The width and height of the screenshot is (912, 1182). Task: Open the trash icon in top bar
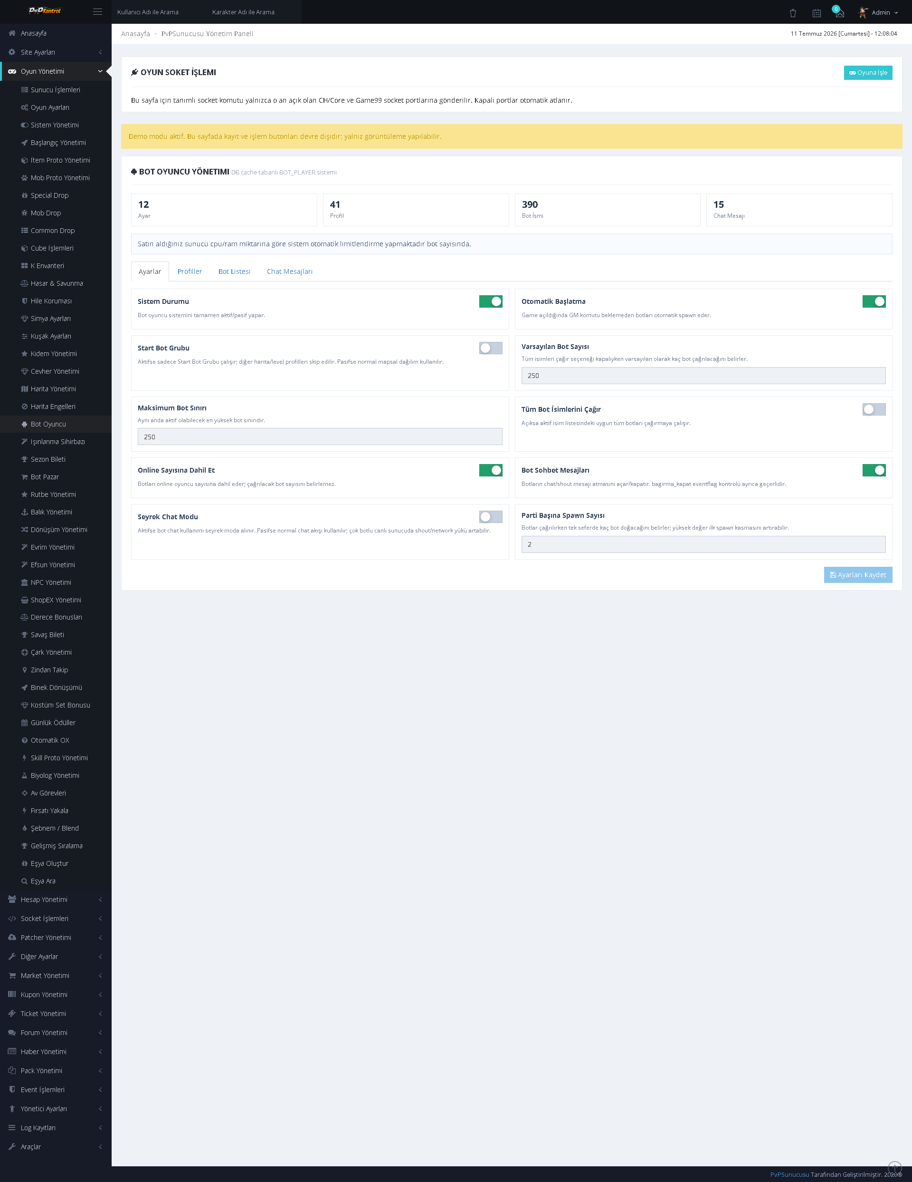792,12
